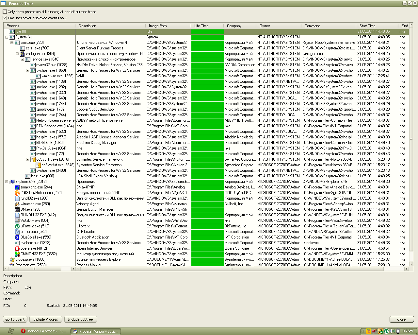Viewport: 418px width, 335px height.
Task: Click the green Life Time bar for System
Action: click(208, 37)
